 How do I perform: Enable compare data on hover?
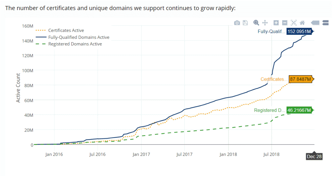325,23
